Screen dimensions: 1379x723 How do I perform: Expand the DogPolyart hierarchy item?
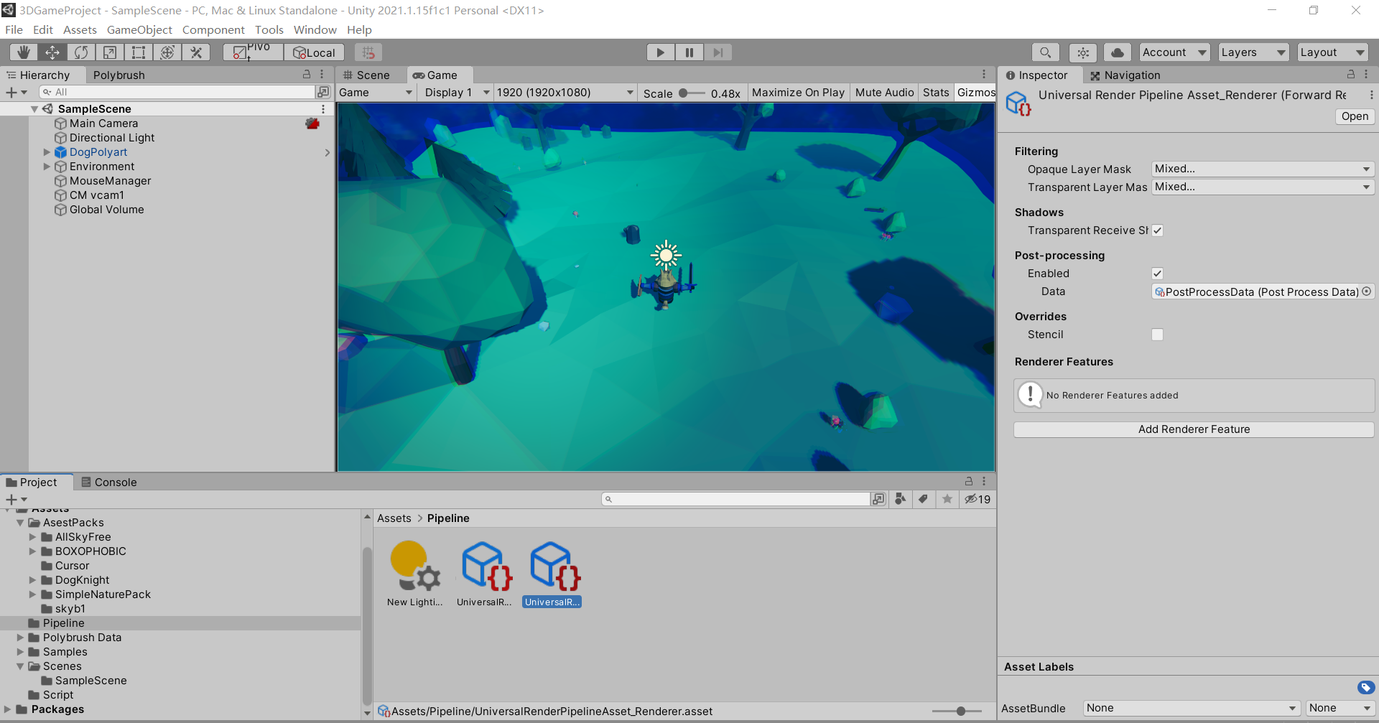click(47, 152)
